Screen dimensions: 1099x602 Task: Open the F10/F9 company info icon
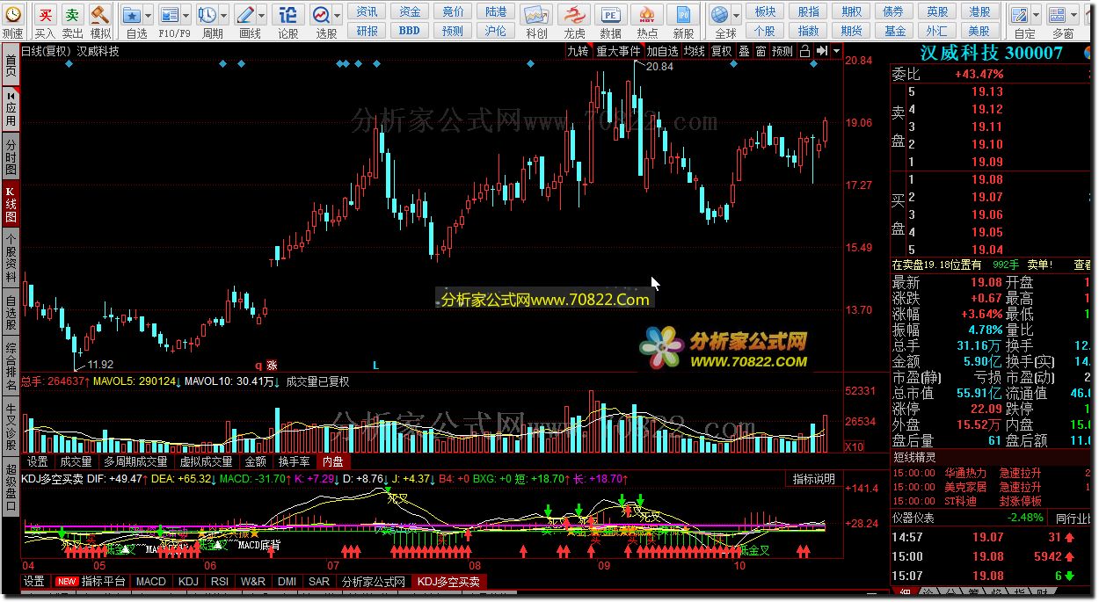click(169, 15)
